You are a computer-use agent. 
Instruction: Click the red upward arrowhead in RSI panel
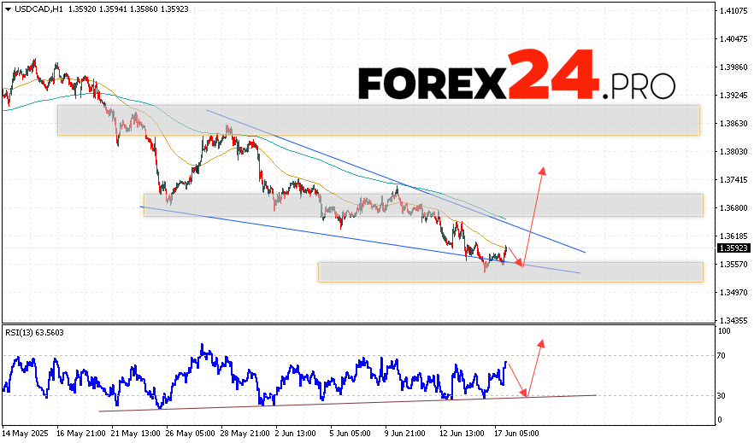click(540, 342)
